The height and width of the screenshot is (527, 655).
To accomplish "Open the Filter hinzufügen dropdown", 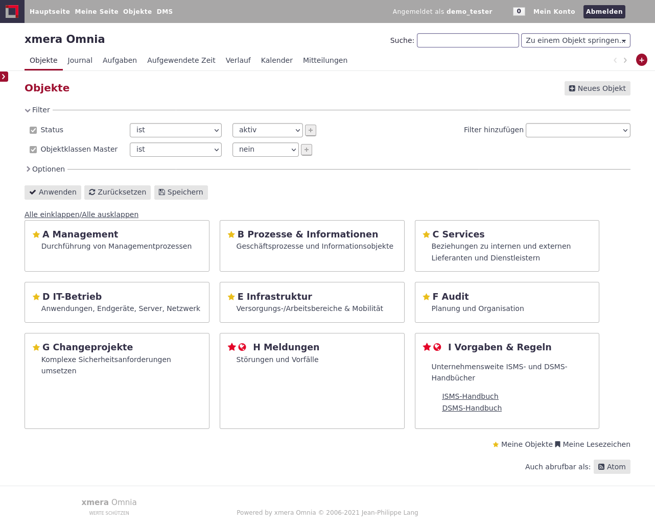I will [578, 130].
